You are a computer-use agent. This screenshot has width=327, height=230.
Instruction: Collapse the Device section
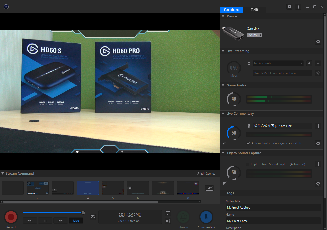223,16
